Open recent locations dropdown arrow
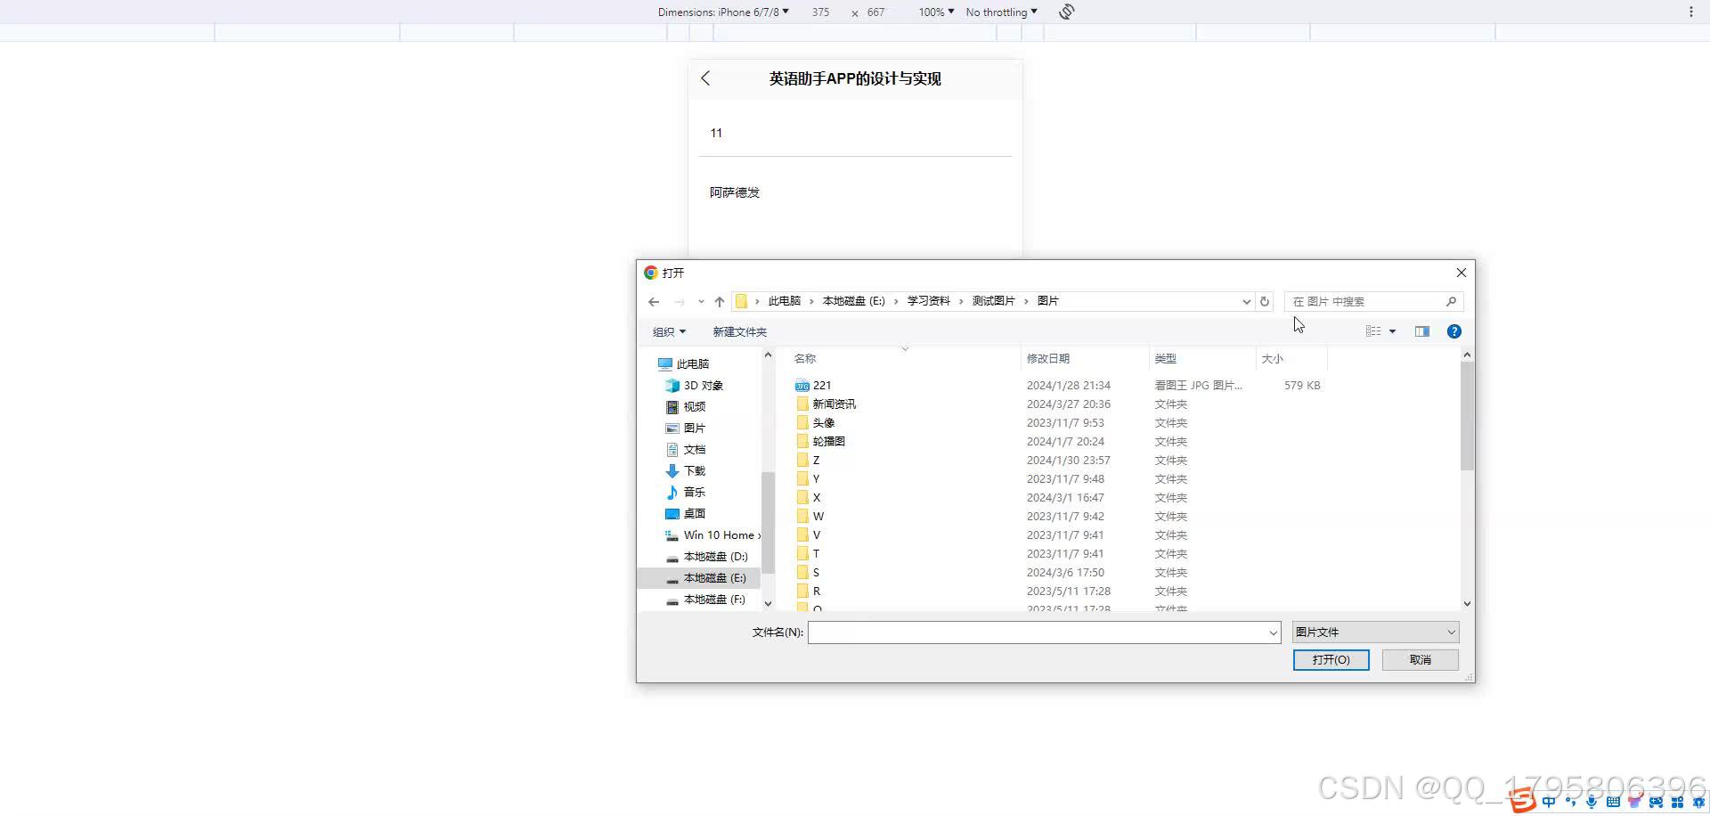The height and width of the screenshot is (816, 1710). [x=701, y=302]
